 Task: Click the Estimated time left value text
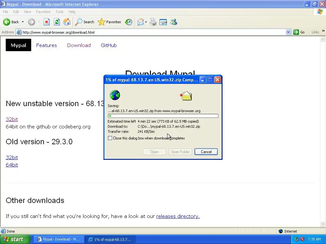tap(168, 121)
